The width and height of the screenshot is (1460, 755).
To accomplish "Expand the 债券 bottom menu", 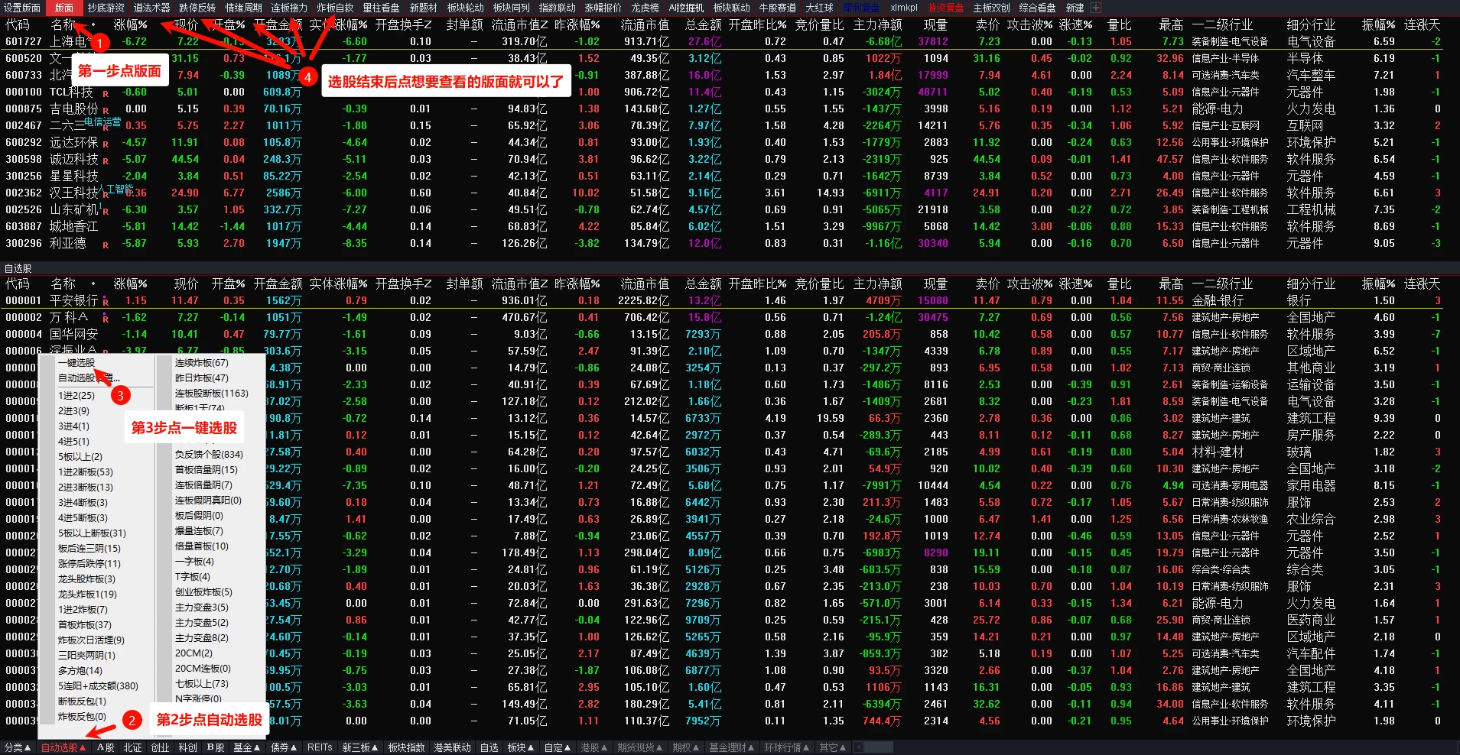I will [x=285, y=747].
